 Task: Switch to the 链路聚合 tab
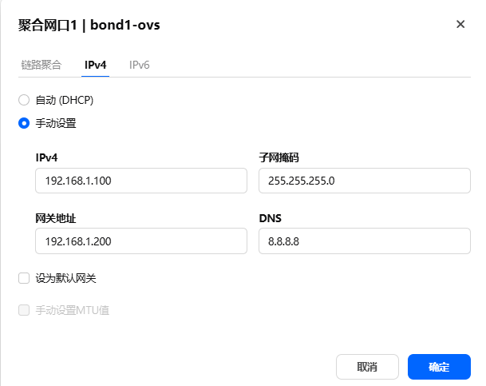(x=41, y=65)
